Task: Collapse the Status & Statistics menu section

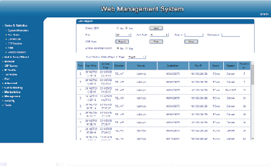Action: tap(16, 25)
